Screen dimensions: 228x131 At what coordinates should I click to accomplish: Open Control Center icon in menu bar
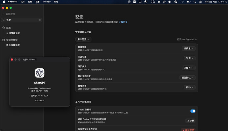pyautogui.click(x=201, y=2)
